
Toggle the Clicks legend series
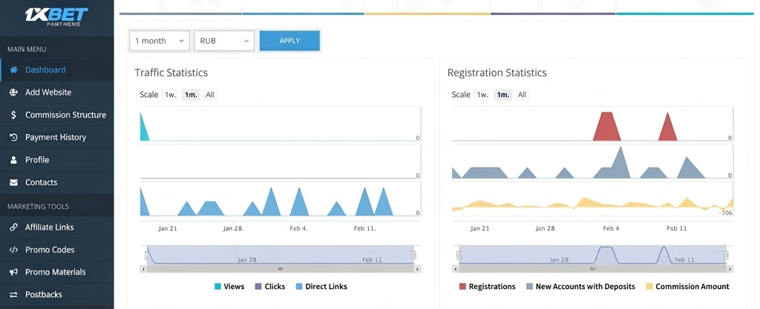[x=270, y=286]
